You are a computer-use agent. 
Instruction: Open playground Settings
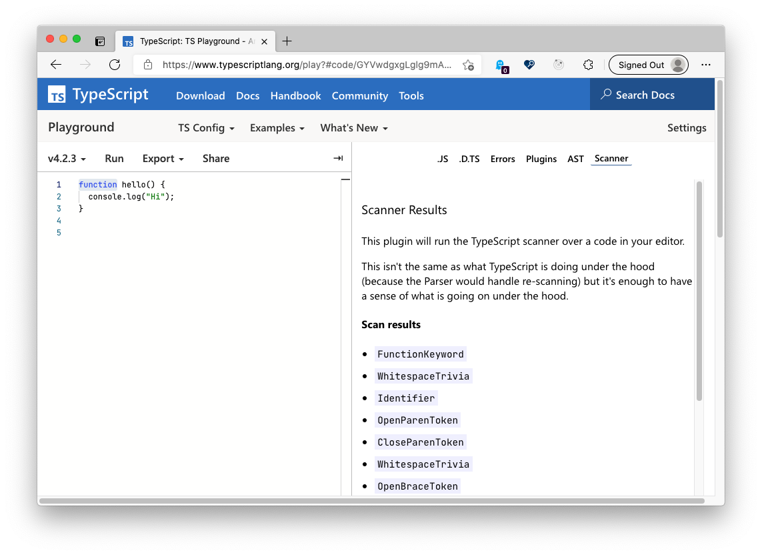tap(687, 128)
